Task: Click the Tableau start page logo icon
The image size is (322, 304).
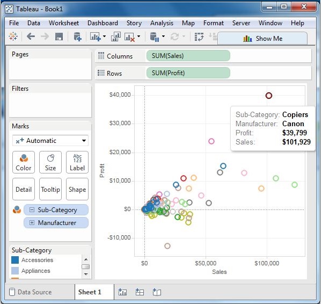Action: pyautogui.click(x=14, y=37)
